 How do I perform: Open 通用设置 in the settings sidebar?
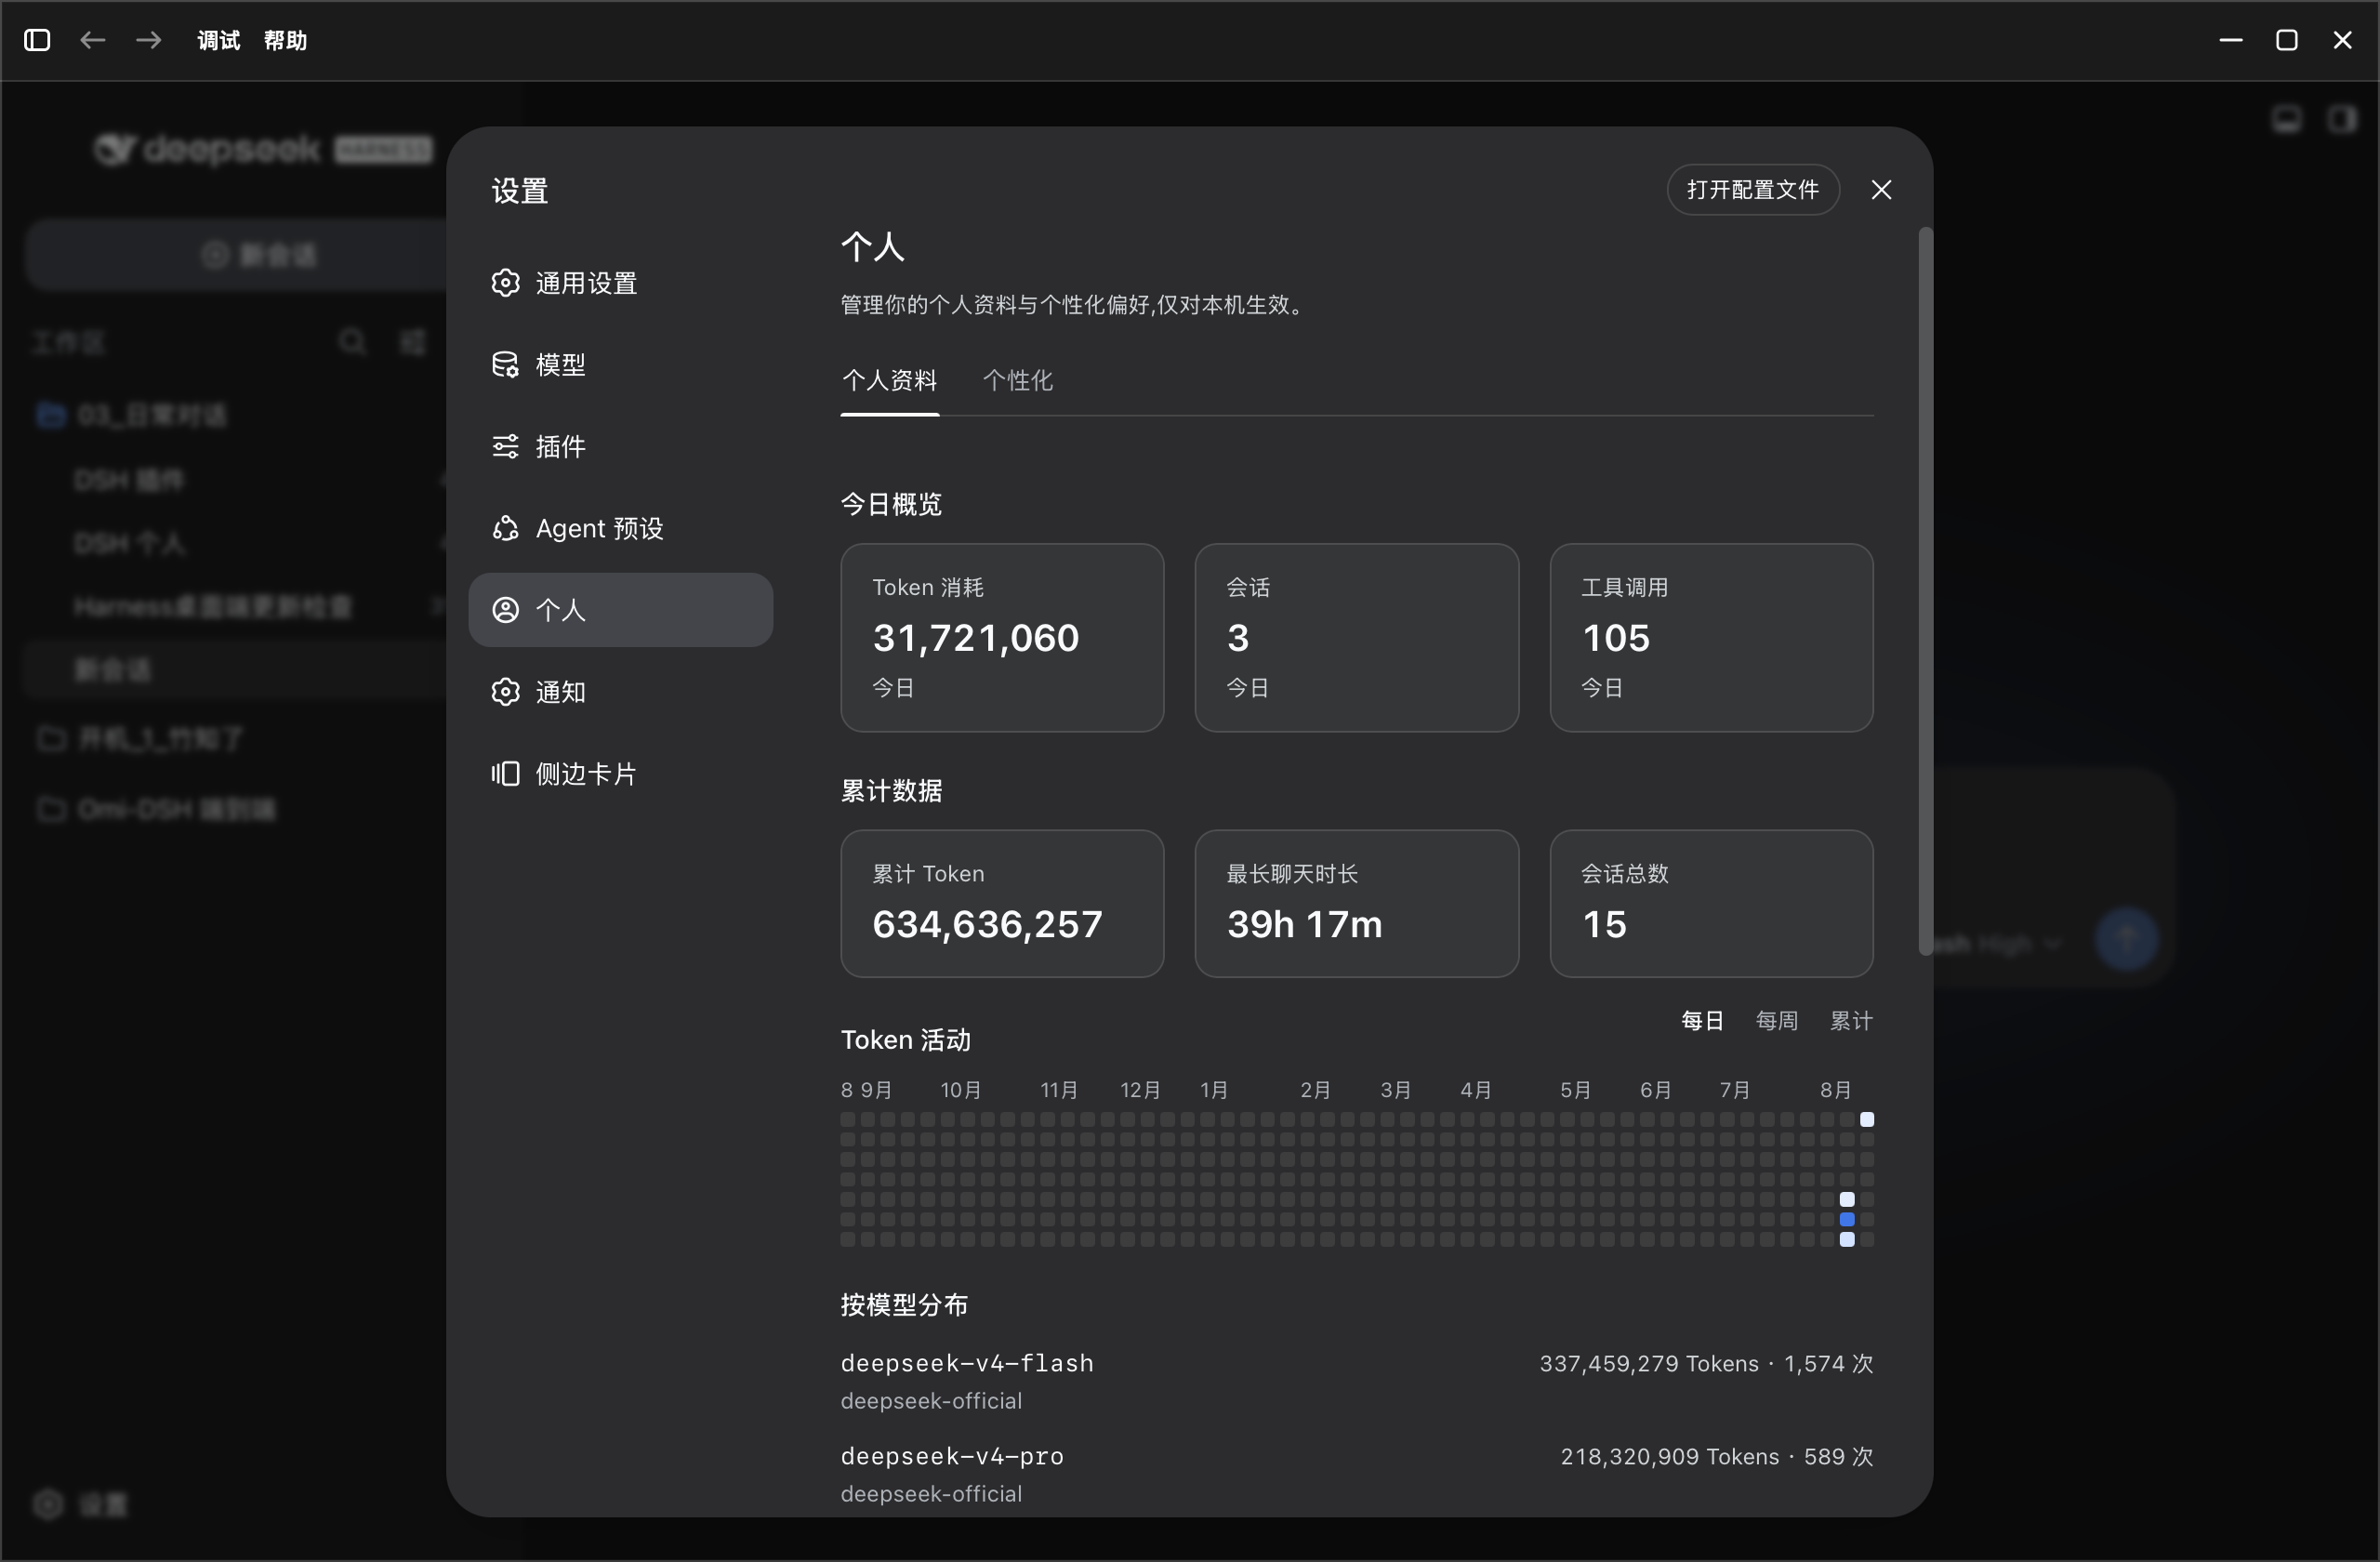[x=620, y=283]
